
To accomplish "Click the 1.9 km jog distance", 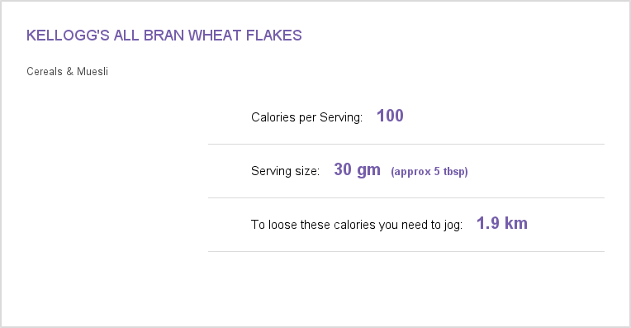I will [x=502, y=223].
